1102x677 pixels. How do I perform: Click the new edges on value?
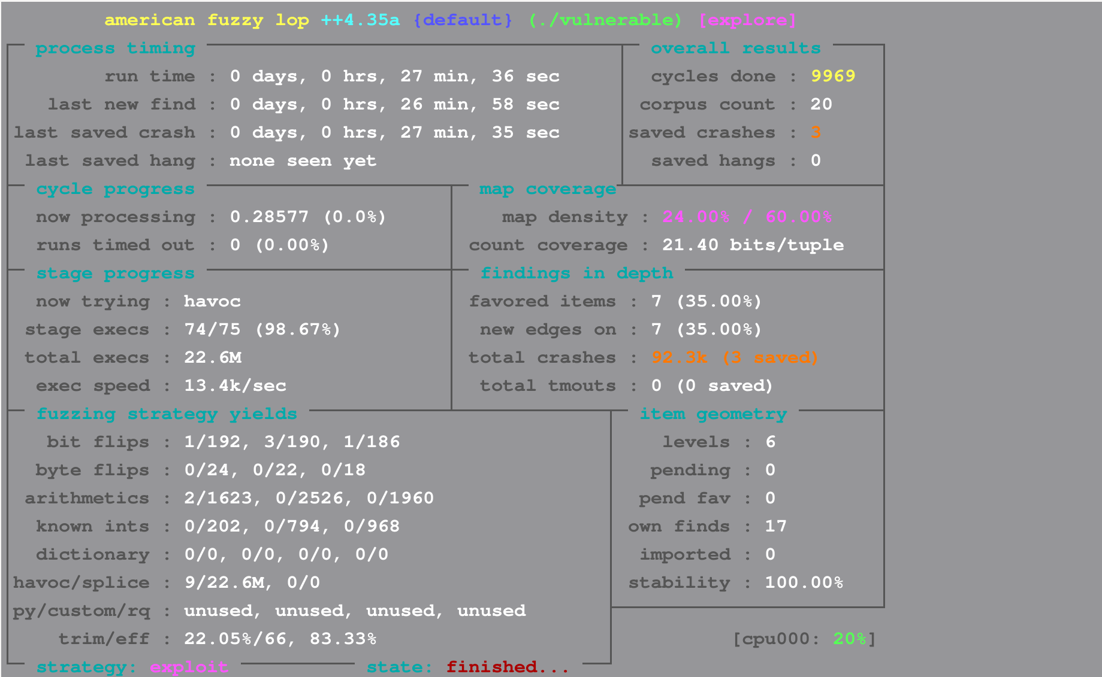pos(707,330)
